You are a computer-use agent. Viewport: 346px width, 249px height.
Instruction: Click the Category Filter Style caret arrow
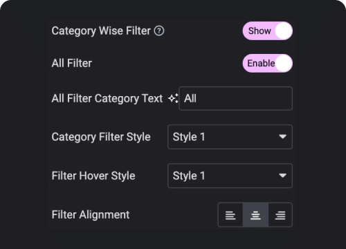(x=282, y=137)
